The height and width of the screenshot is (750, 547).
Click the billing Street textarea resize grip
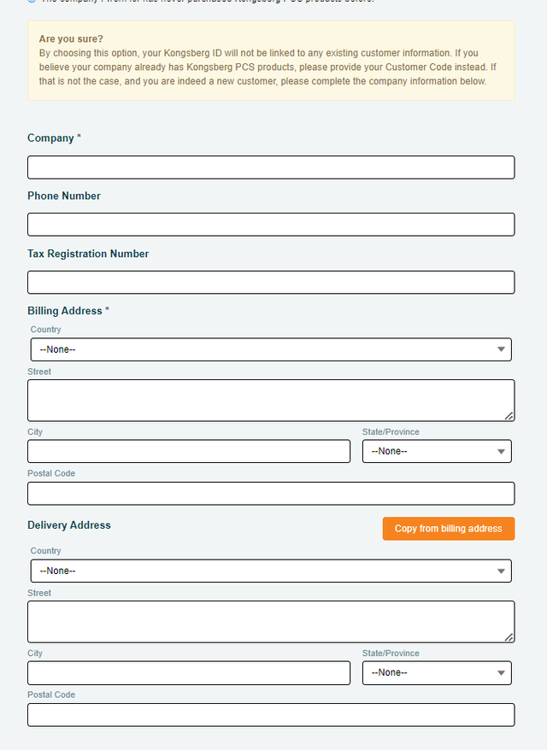(x=509, y=418)
